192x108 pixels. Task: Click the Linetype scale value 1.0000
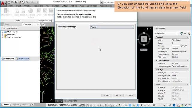pyautogui.click(x=175, y=49)
